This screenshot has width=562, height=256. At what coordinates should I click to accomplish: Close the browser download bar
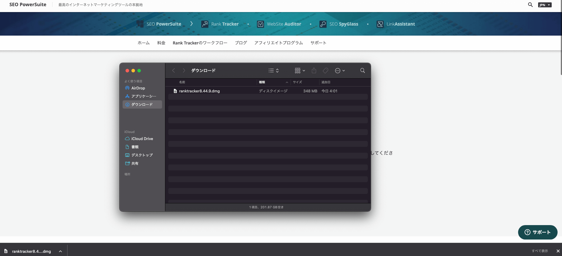click(x=558, y=251)
